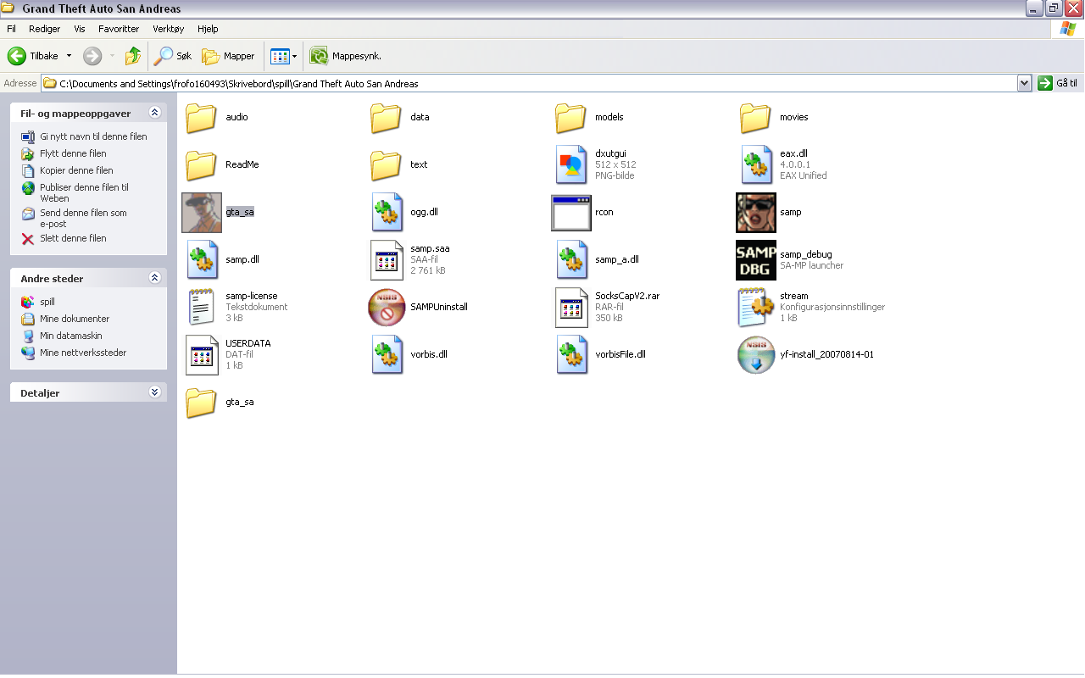
Task: Open the Vis menu
Action: [80, 29]
